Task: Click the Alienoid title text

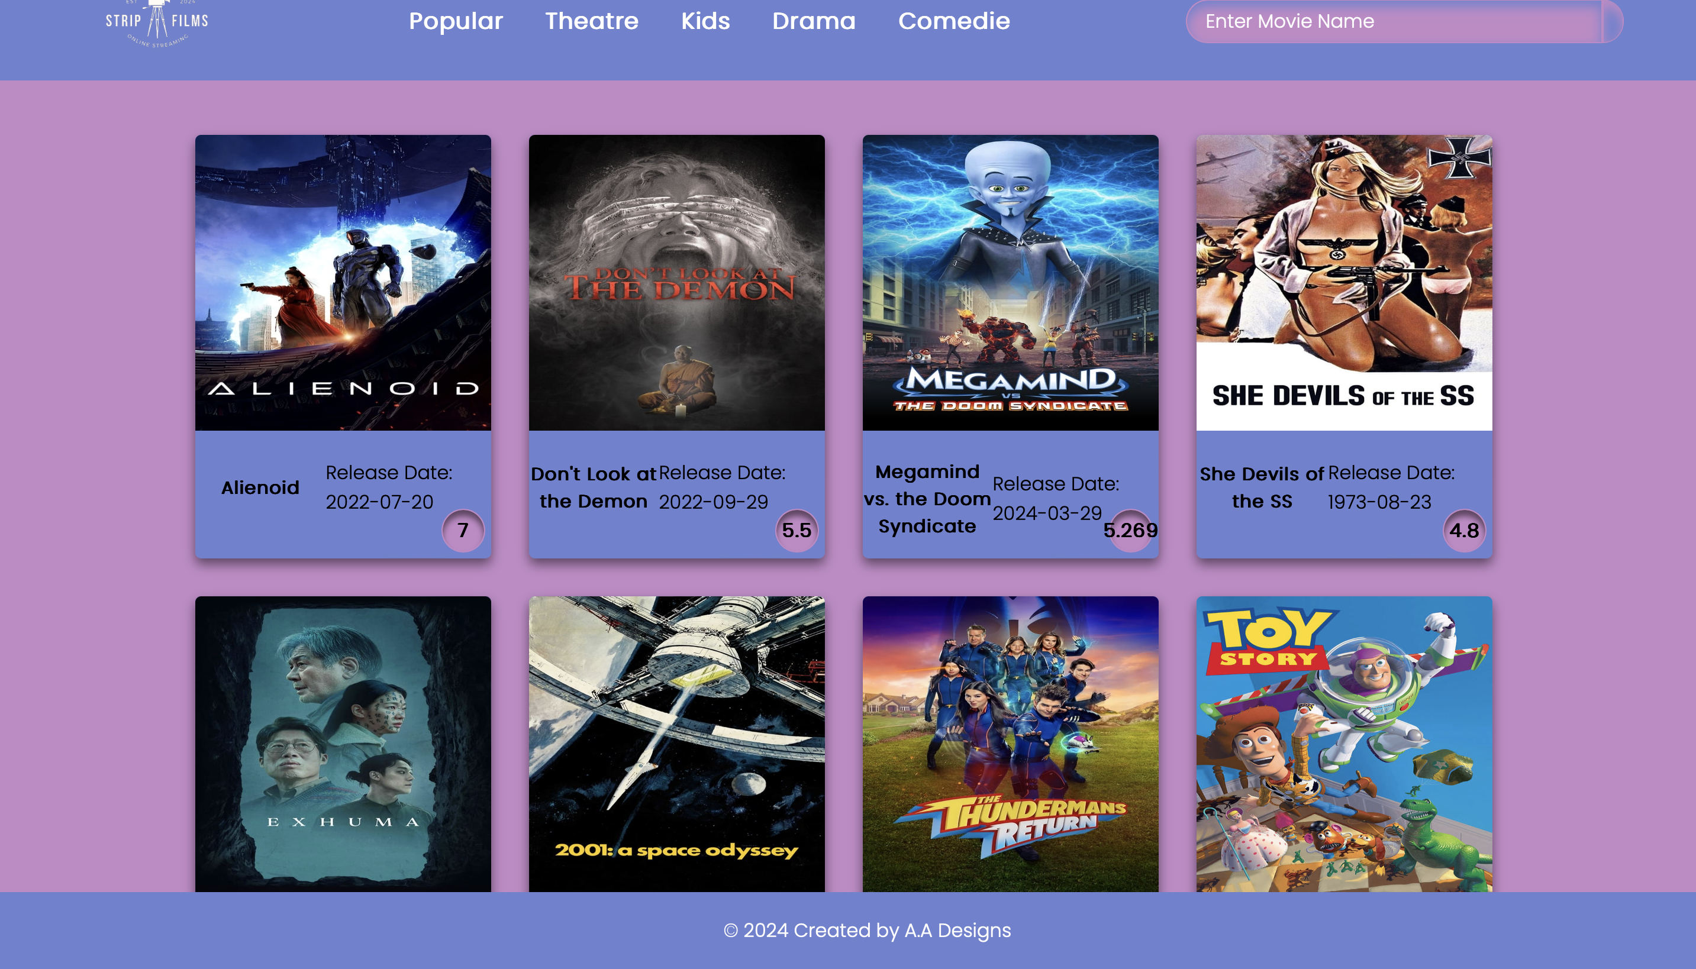Action: [260, 488]
